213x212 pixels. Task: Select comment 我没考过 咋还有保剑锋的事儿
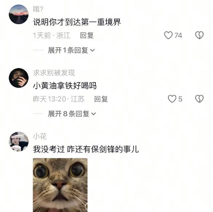[86, 149]
